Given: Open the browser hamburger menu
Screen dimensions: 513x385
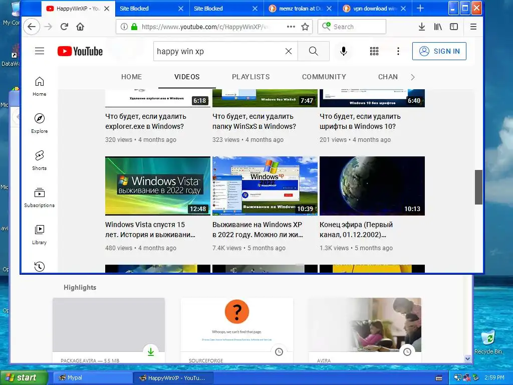Looking at the screenshot, I should [473, 27].
